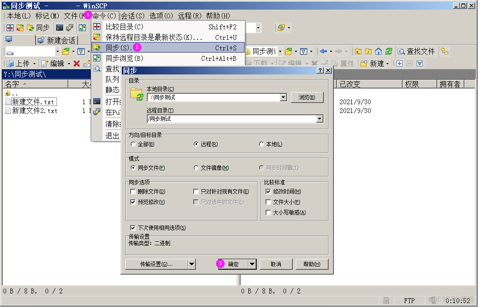Image resolution: width=478 pixels, height=307 pixels.
Task: Click synchronized browsing toolbar icon
Action: click(82, 28)
